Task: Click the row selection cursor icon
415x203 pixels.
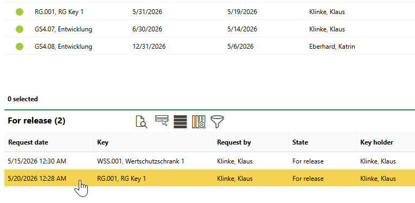Action: (162, 121)
